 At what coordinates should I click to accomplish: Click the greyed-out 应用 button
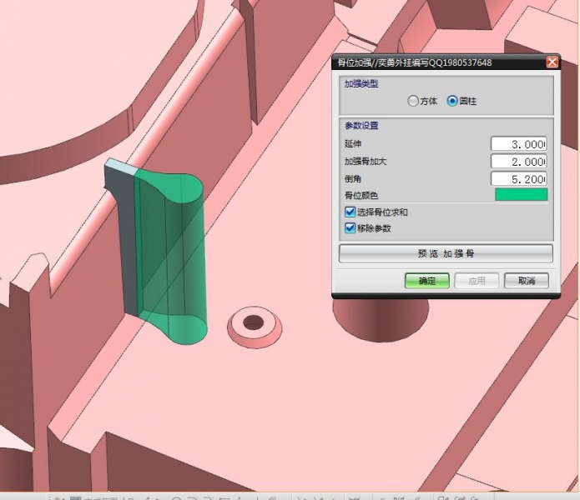(x=477, y=281)
